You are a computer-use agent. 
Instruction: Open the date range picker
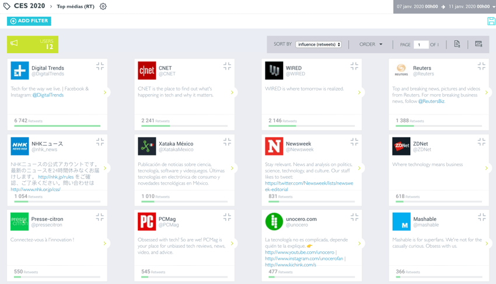pyautogui.click(x=444, y=6)
